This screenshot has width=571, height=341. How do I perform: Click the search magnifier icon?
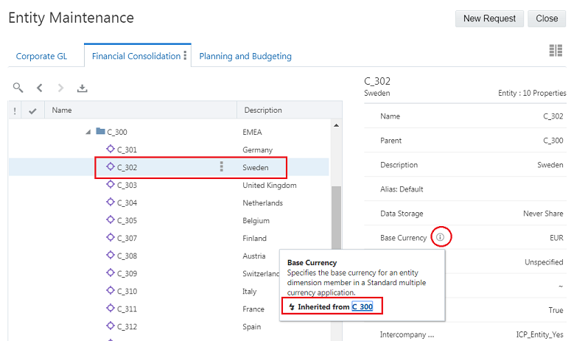point(18,88)
